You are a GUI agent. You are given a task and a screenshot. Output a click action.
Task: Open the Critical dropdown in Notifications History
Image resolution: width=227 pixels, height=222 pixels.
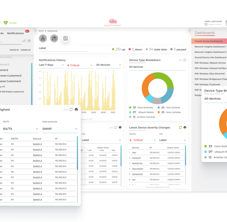pyautogui.click(x=80, y=66)
